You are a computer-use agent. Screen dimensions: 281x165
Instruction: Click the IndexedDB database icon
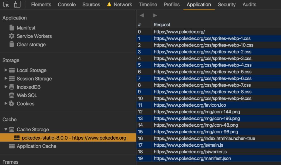[12, 87]
